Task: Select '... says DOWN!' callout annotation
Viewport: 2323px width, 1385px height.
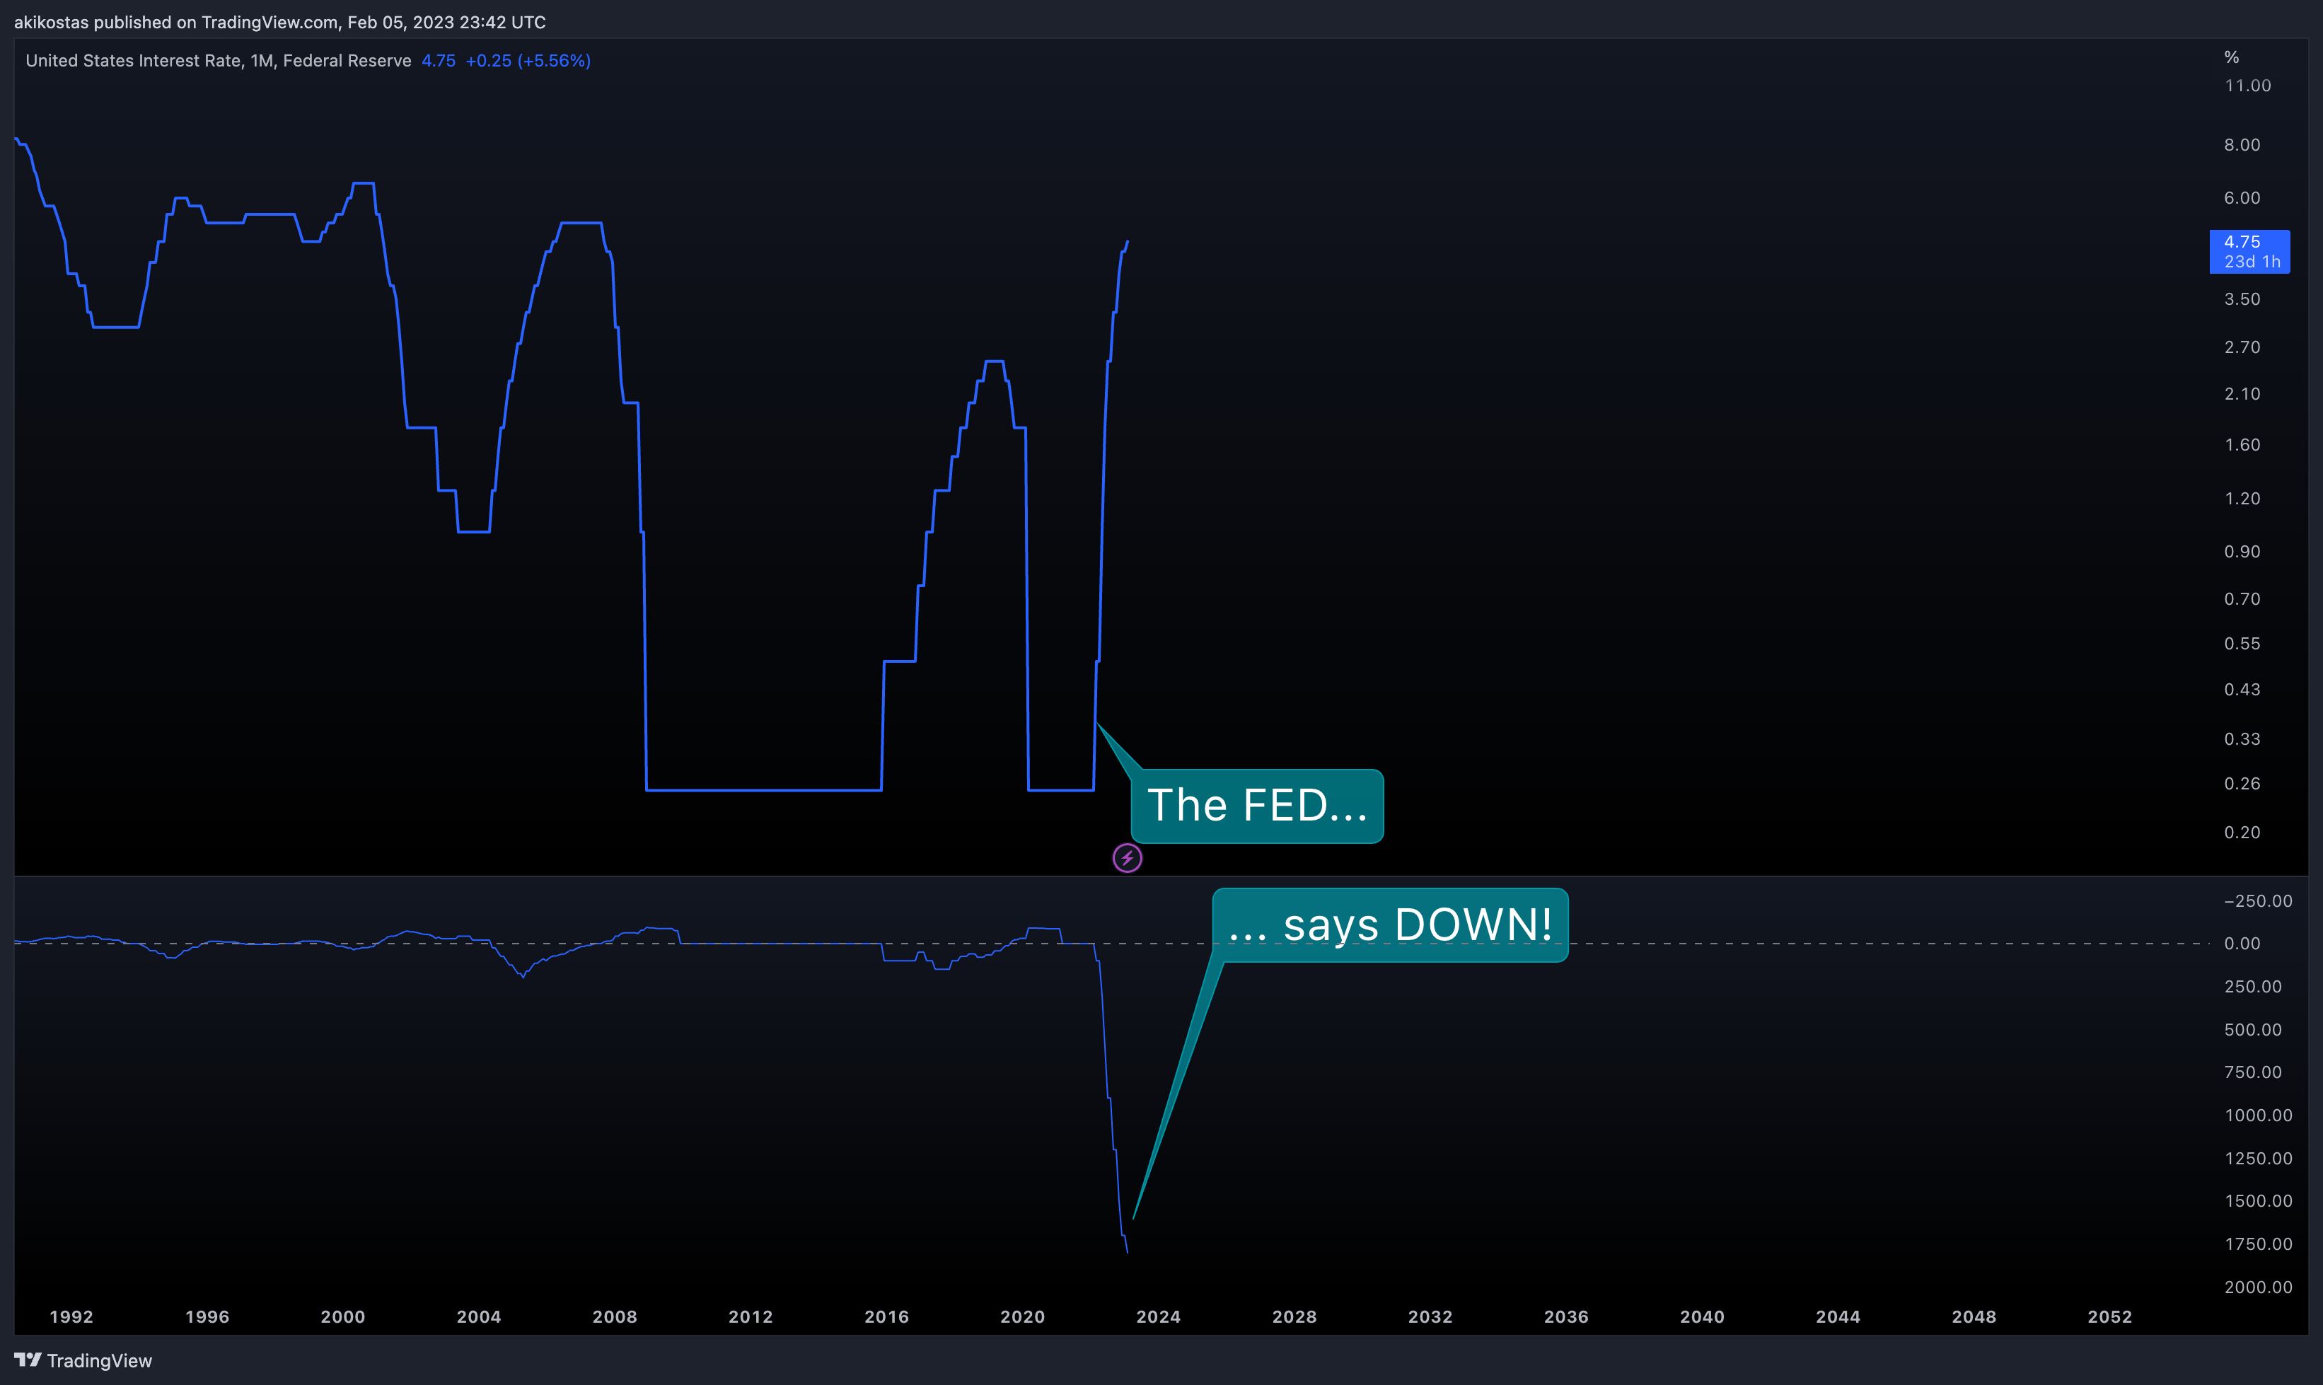Action: pos(1390,924)
